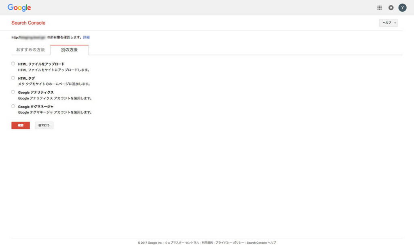The image size is (414, 245).
Task: Open the 詳細 link
Action: tap(87, 37)
